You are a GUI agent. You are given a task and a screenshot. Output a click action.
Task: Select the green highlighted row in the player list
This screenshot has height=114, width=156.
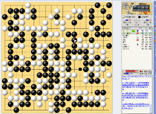137,33
